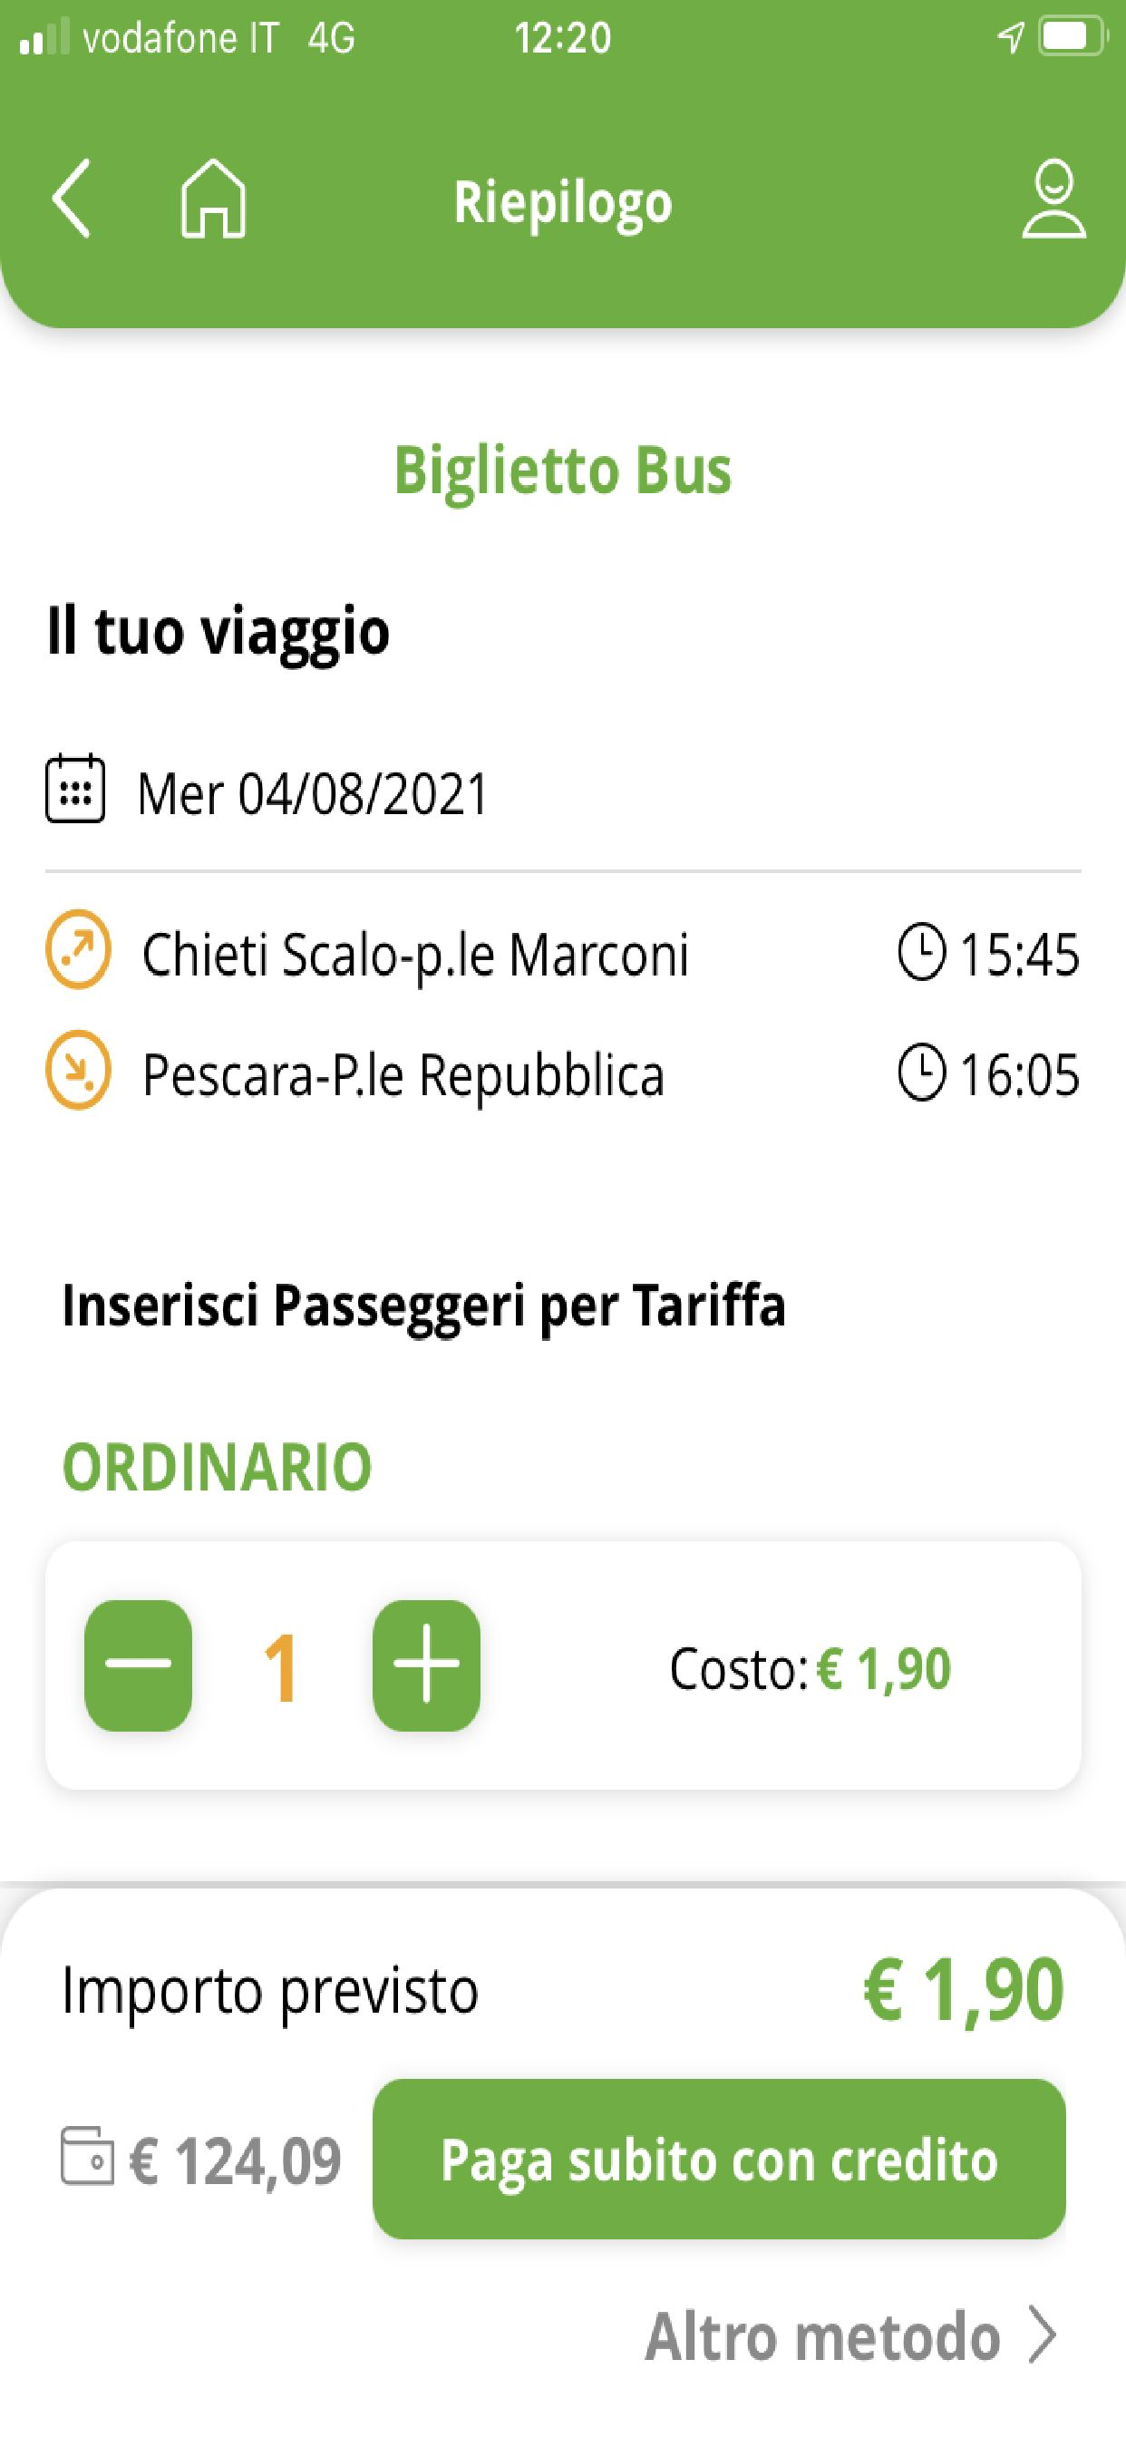Tap the Pescara-P.le Repubblica arrival stop
The height and width of the screenshot is (2437, 1126).
click(x=403, y=1074)
